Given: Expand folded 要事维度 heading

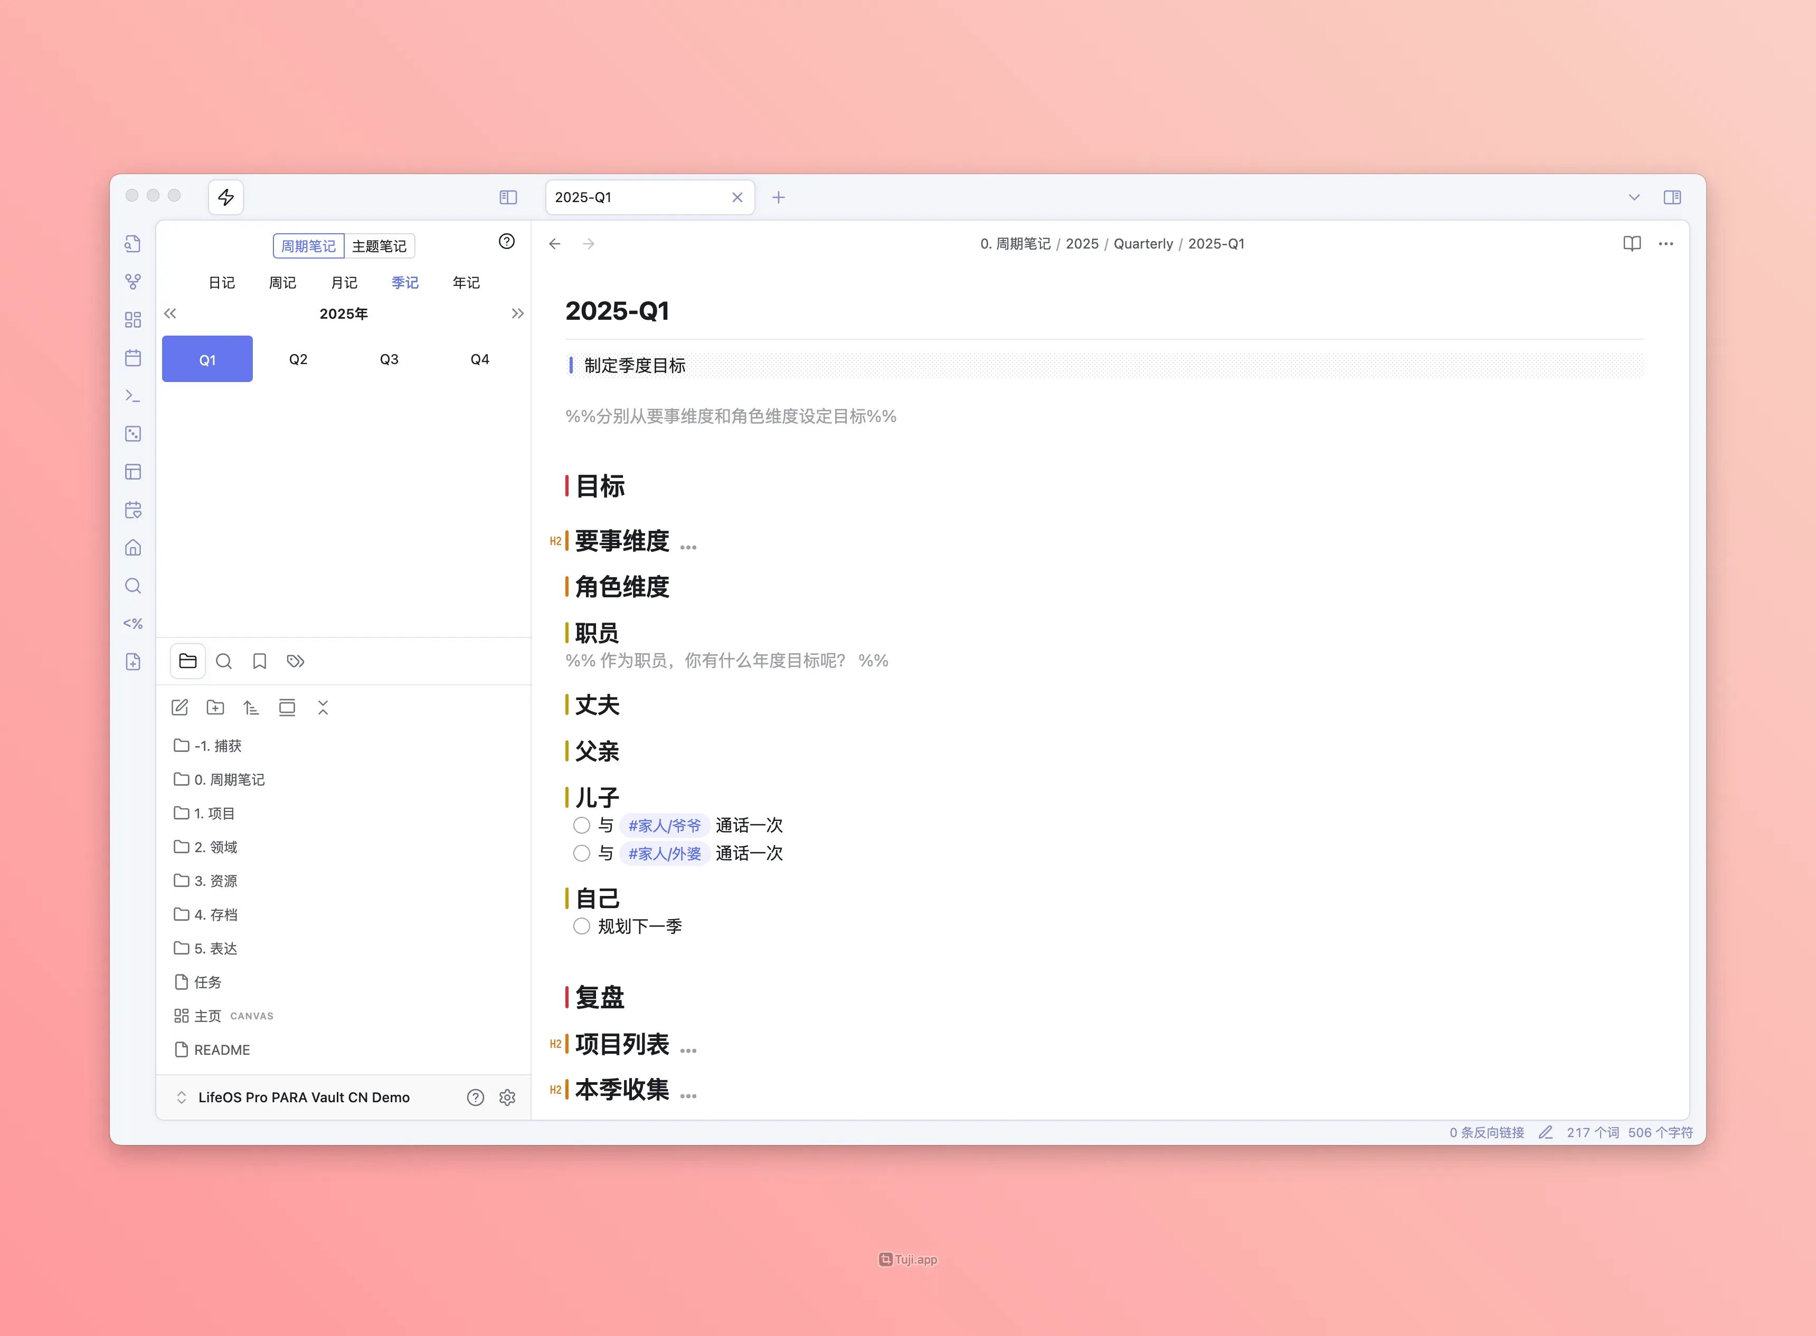Looking at the screenshot, I should coord(687,548).
